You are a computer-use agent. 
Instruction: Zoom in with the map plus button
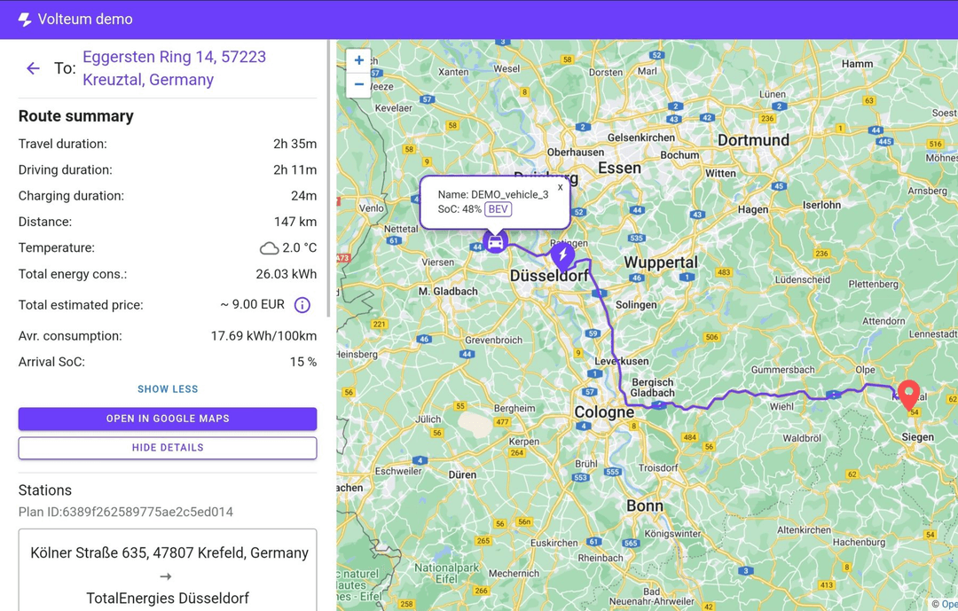tap(358, 60)
